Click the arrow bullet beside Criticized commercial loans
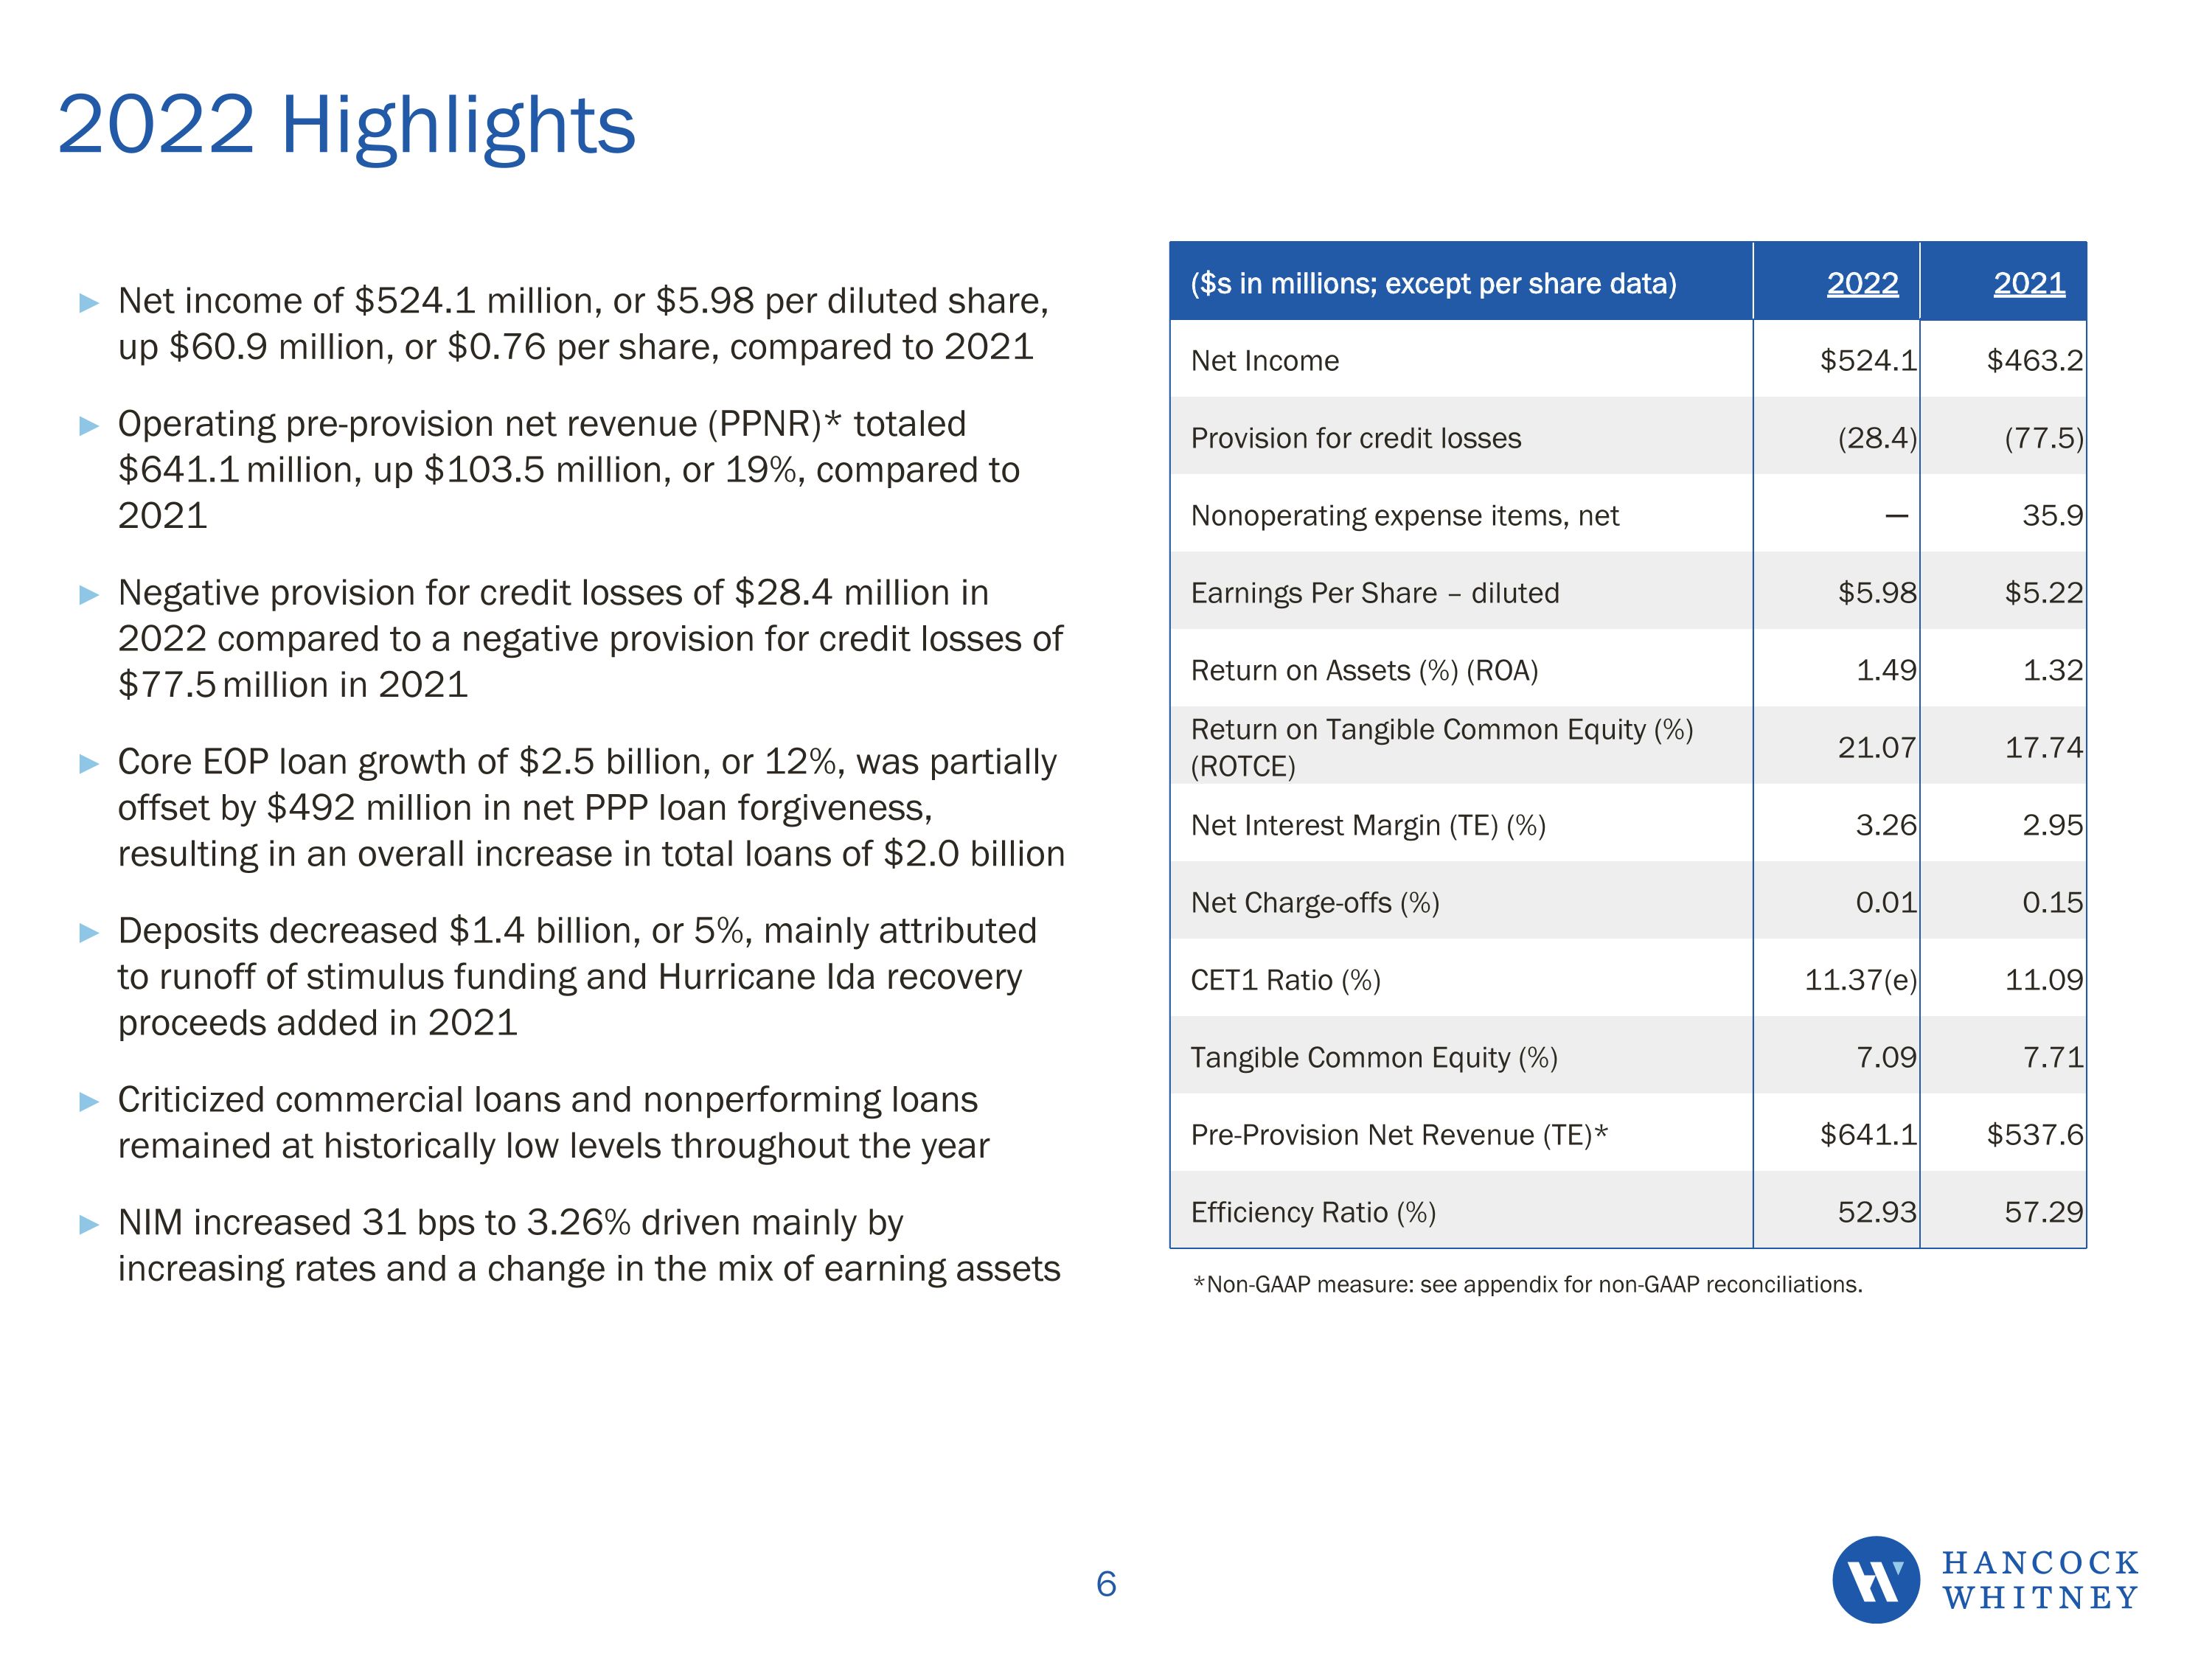This screenshot has height=1659, width=2212. pyautogui.click(x=89, y=1102)
